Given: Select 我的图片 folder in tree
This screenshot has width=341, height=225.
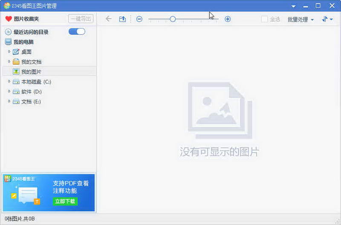Looking at the screenshot, I should [x=31, y=72].
